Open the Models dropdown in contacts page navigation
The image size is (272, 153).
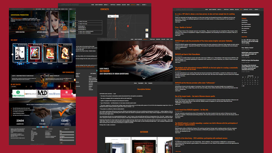click(106, 5)
